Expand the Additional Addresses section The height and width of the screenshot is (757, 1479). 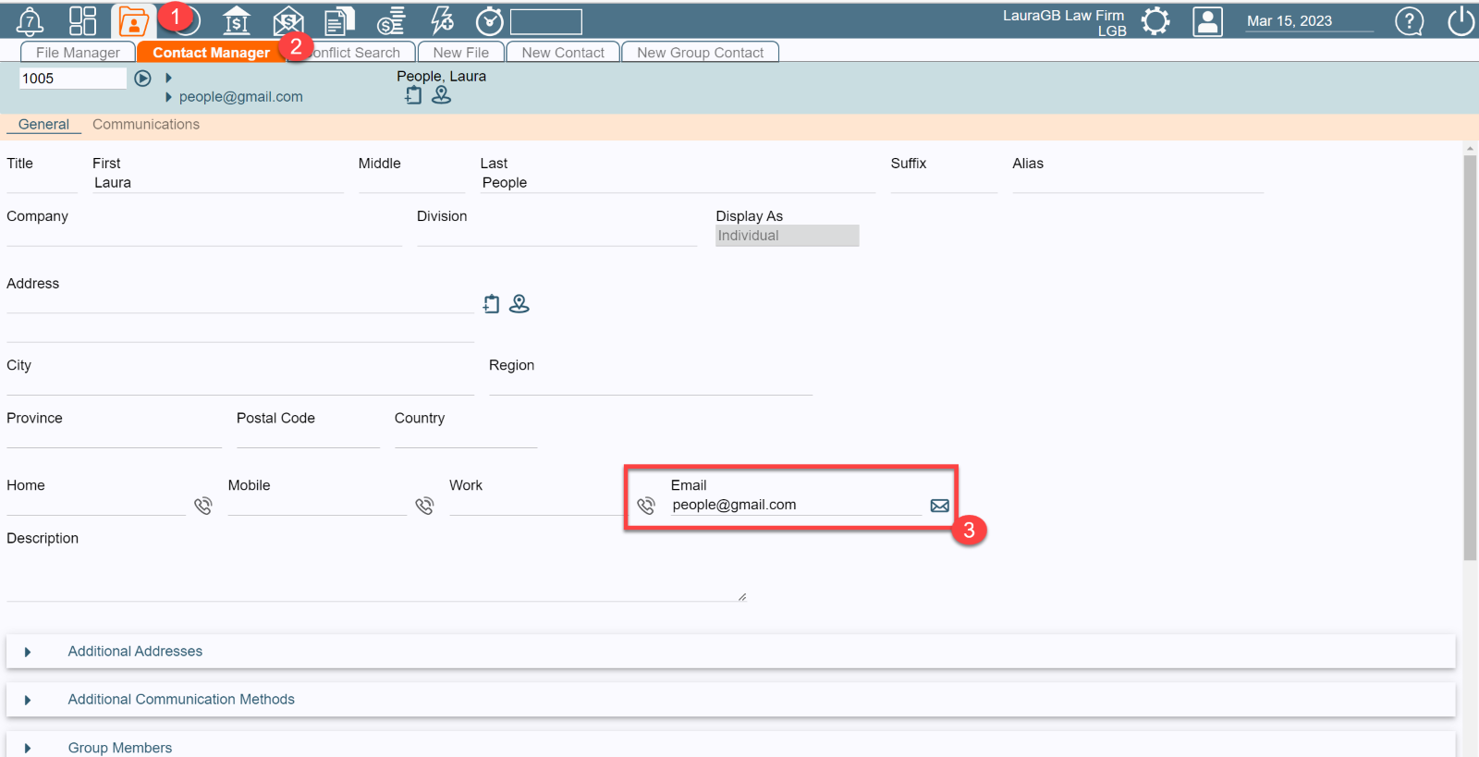[x=730, y=652]
